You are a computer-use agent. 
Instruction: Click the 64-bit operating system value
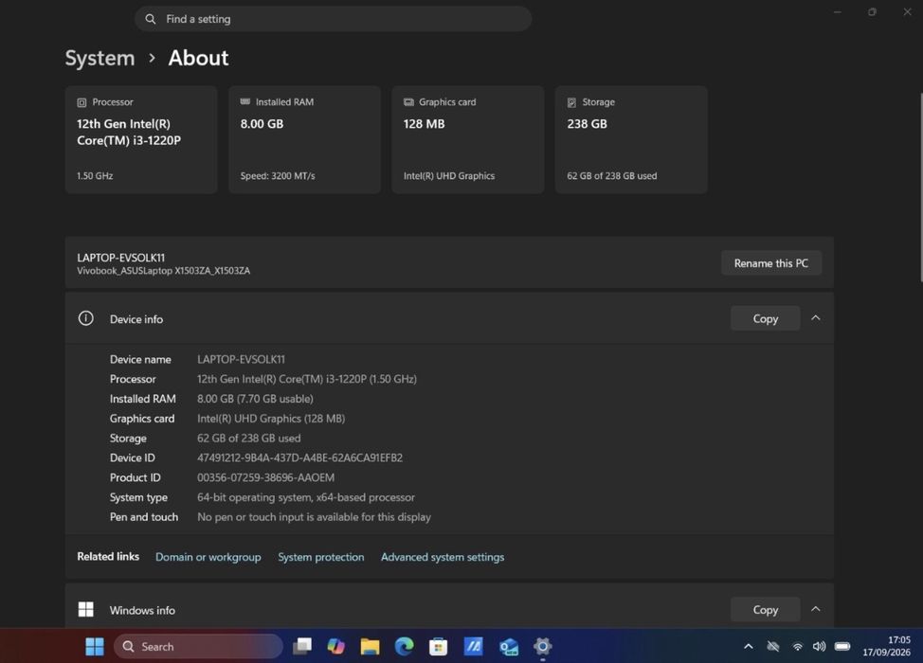(305, 497)
